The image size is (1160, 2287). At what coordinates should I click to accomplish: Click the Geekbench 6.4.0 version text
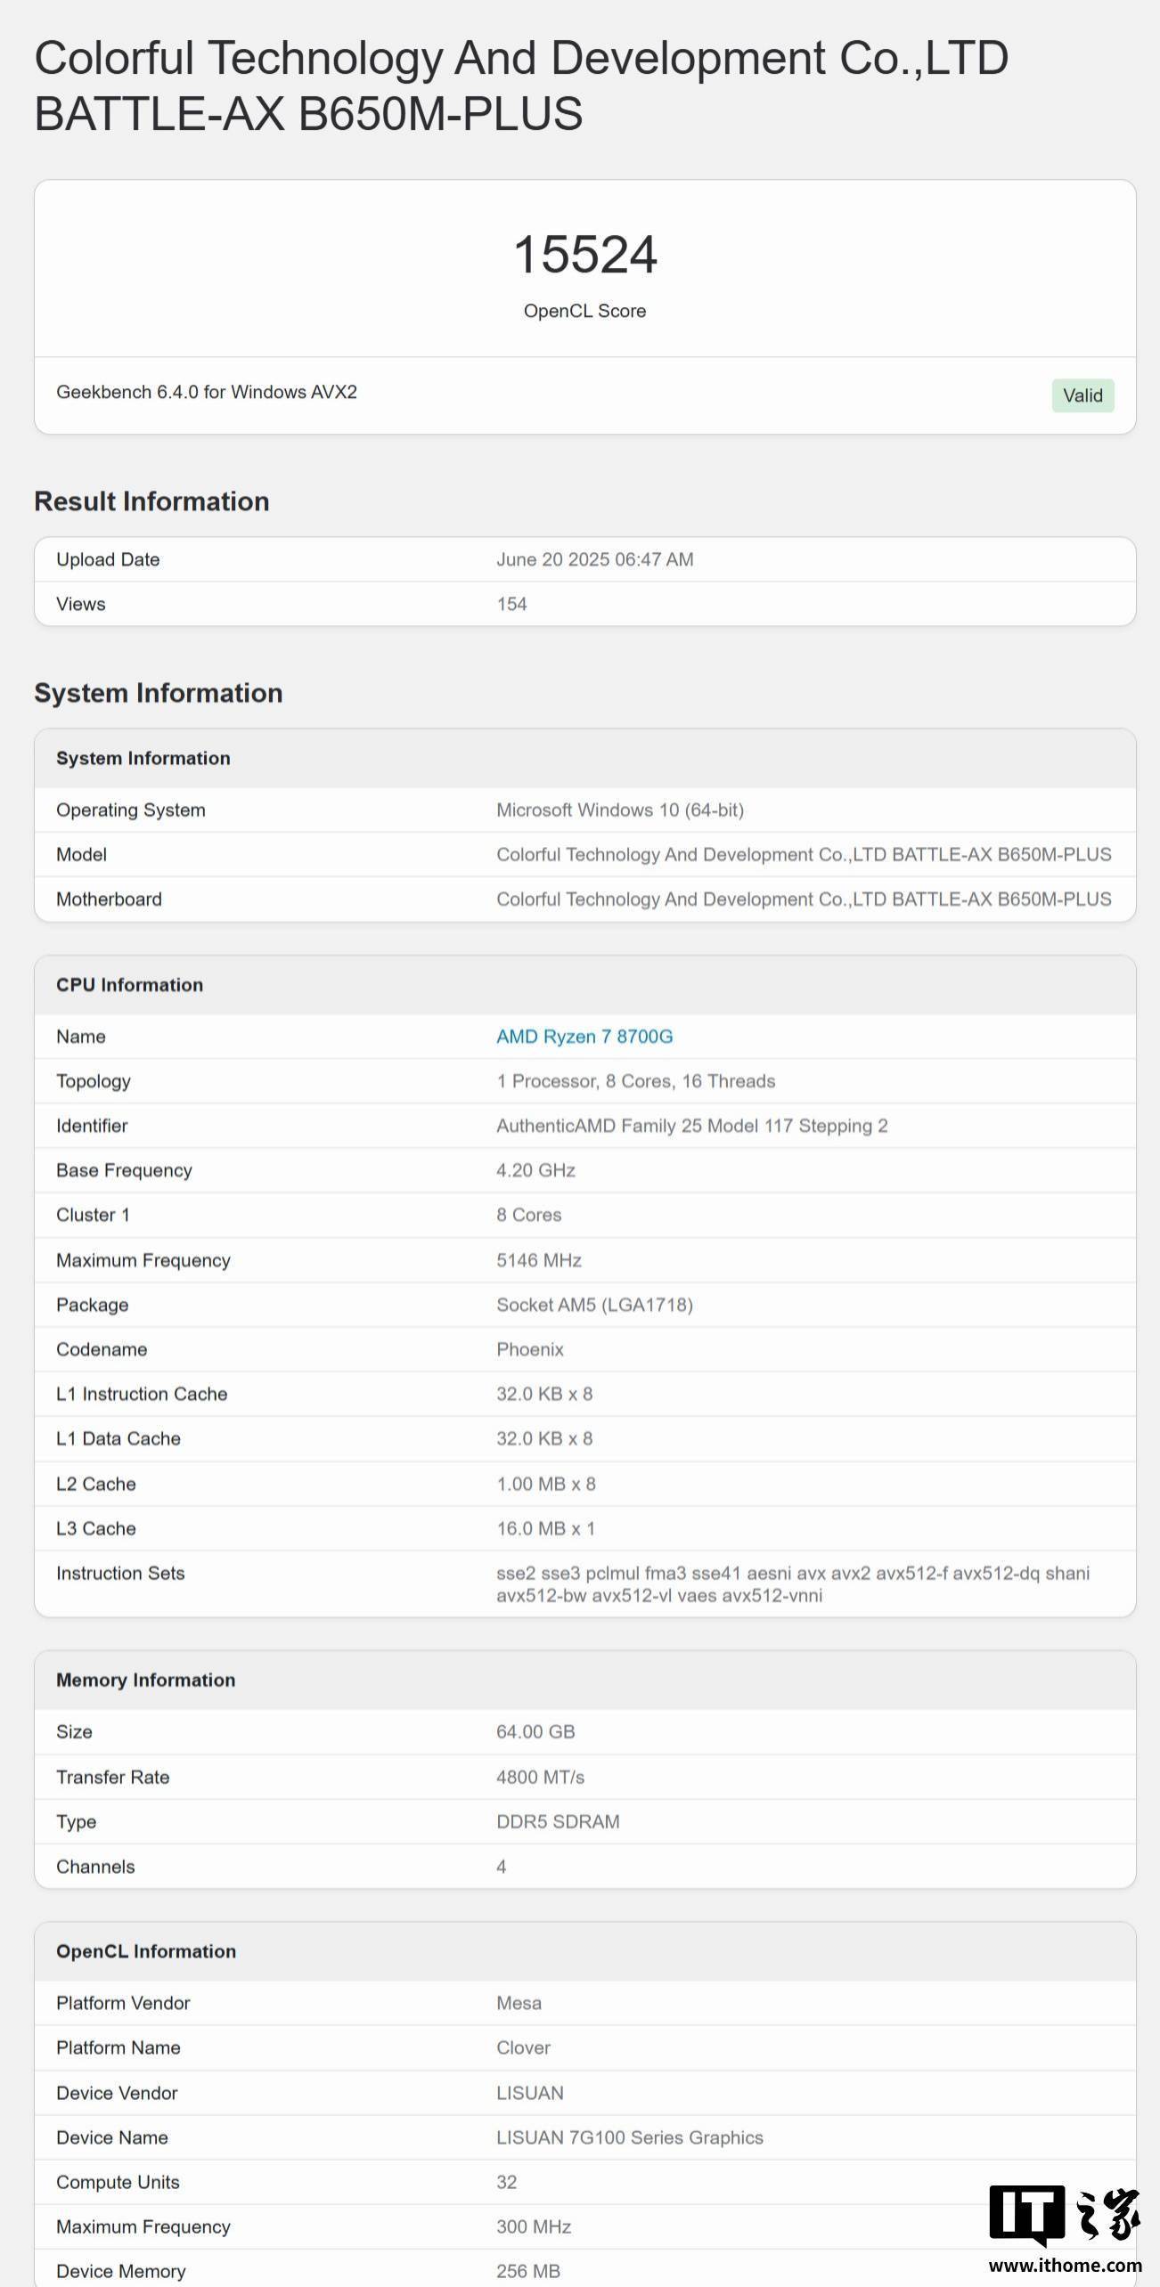207,392
